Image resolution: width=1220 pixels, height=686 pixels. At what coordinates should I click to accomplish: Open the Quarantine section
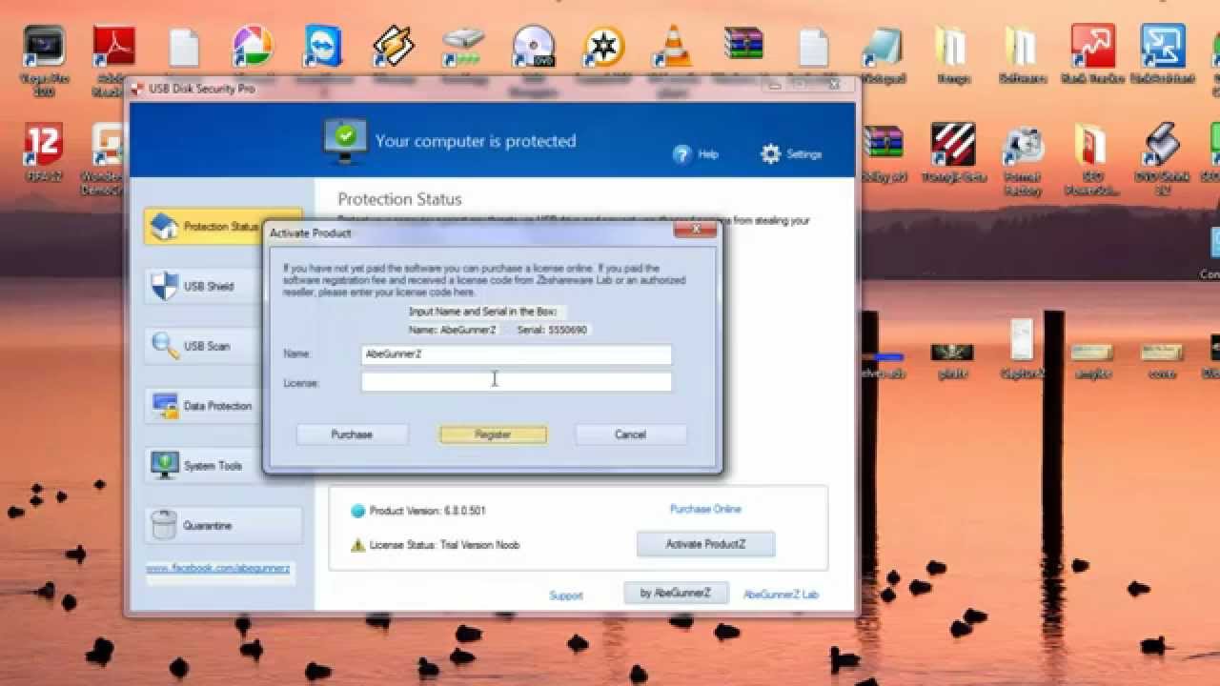(222, 526)
